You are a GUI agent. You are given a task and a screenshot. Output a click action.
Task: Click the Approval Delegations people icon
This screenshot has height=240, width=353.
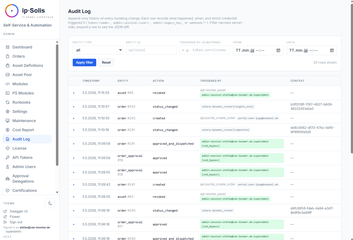8,179
